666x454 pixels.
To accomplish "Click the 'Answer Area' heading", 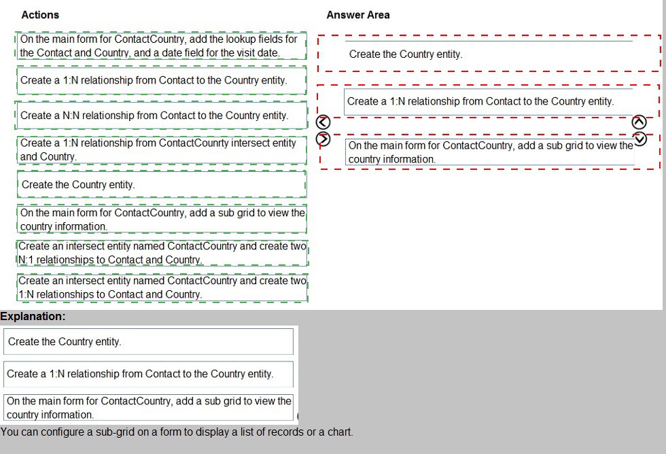I will [358, 15].
